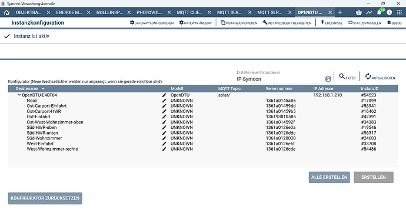Edit the Ost-Einfahrt pencil icon
Image resolution: width=406 pixels, height=213 pixels.
pyautogui.click(x=164, y=117)
